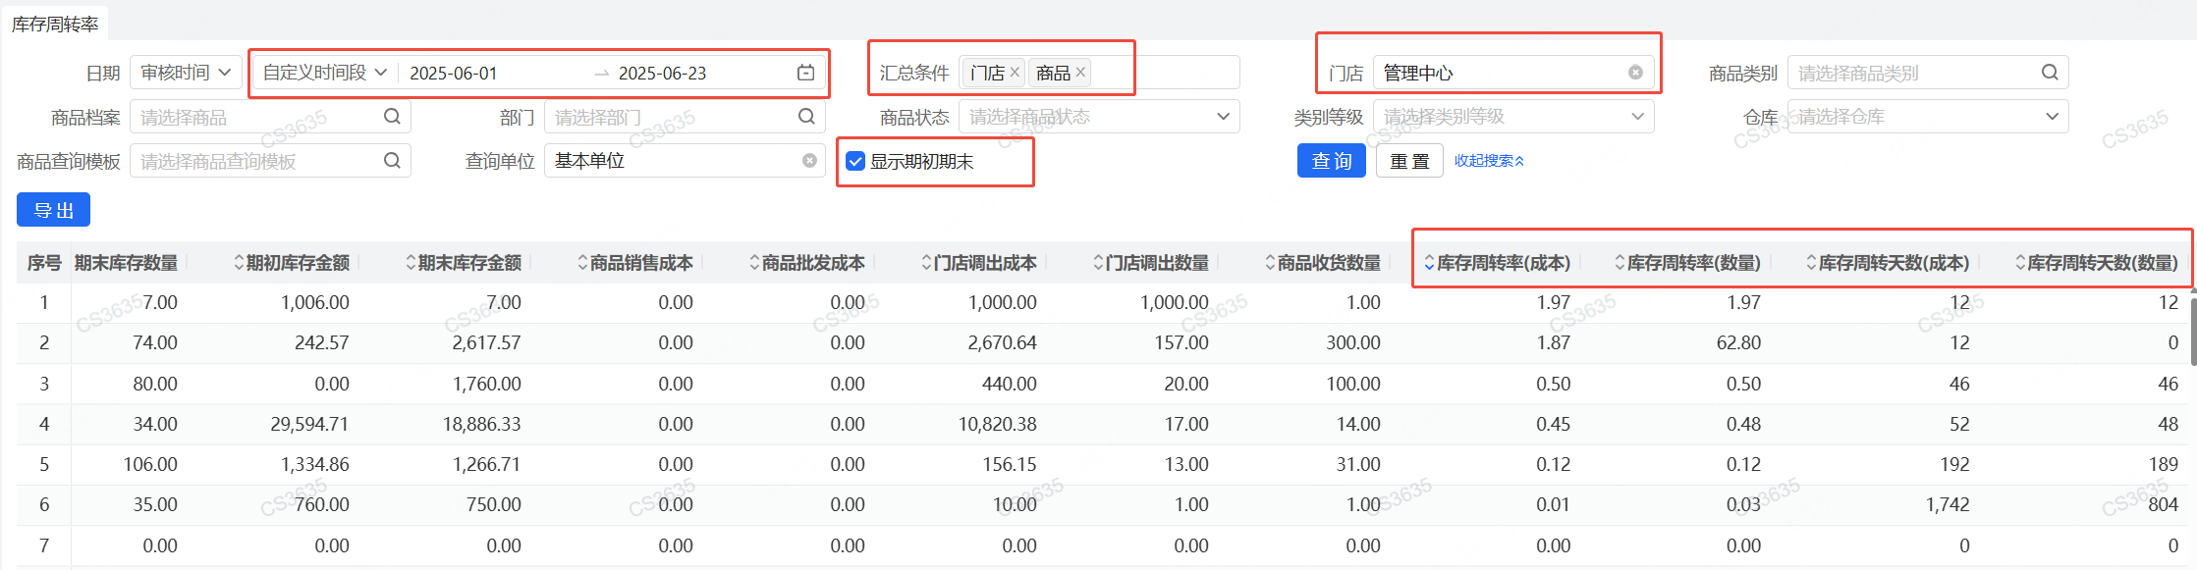Select the 库存周转率 tab
2197x570 pixels.
(55, 24)
